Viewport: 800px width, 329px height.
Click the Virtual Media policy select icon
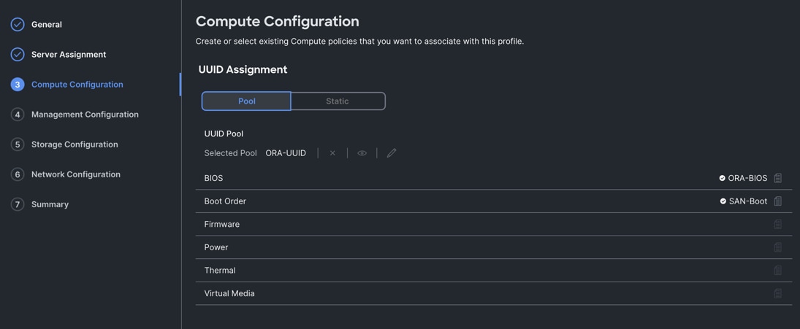click(778, 293)
